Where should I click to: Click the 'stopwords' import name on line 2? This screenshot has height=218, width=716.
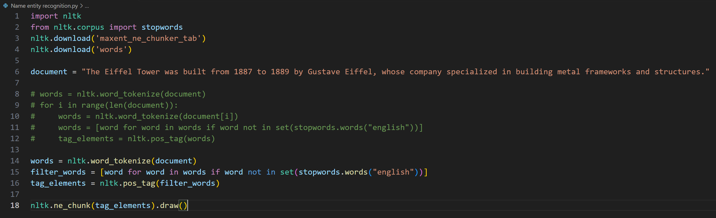[x=162, y=27]
